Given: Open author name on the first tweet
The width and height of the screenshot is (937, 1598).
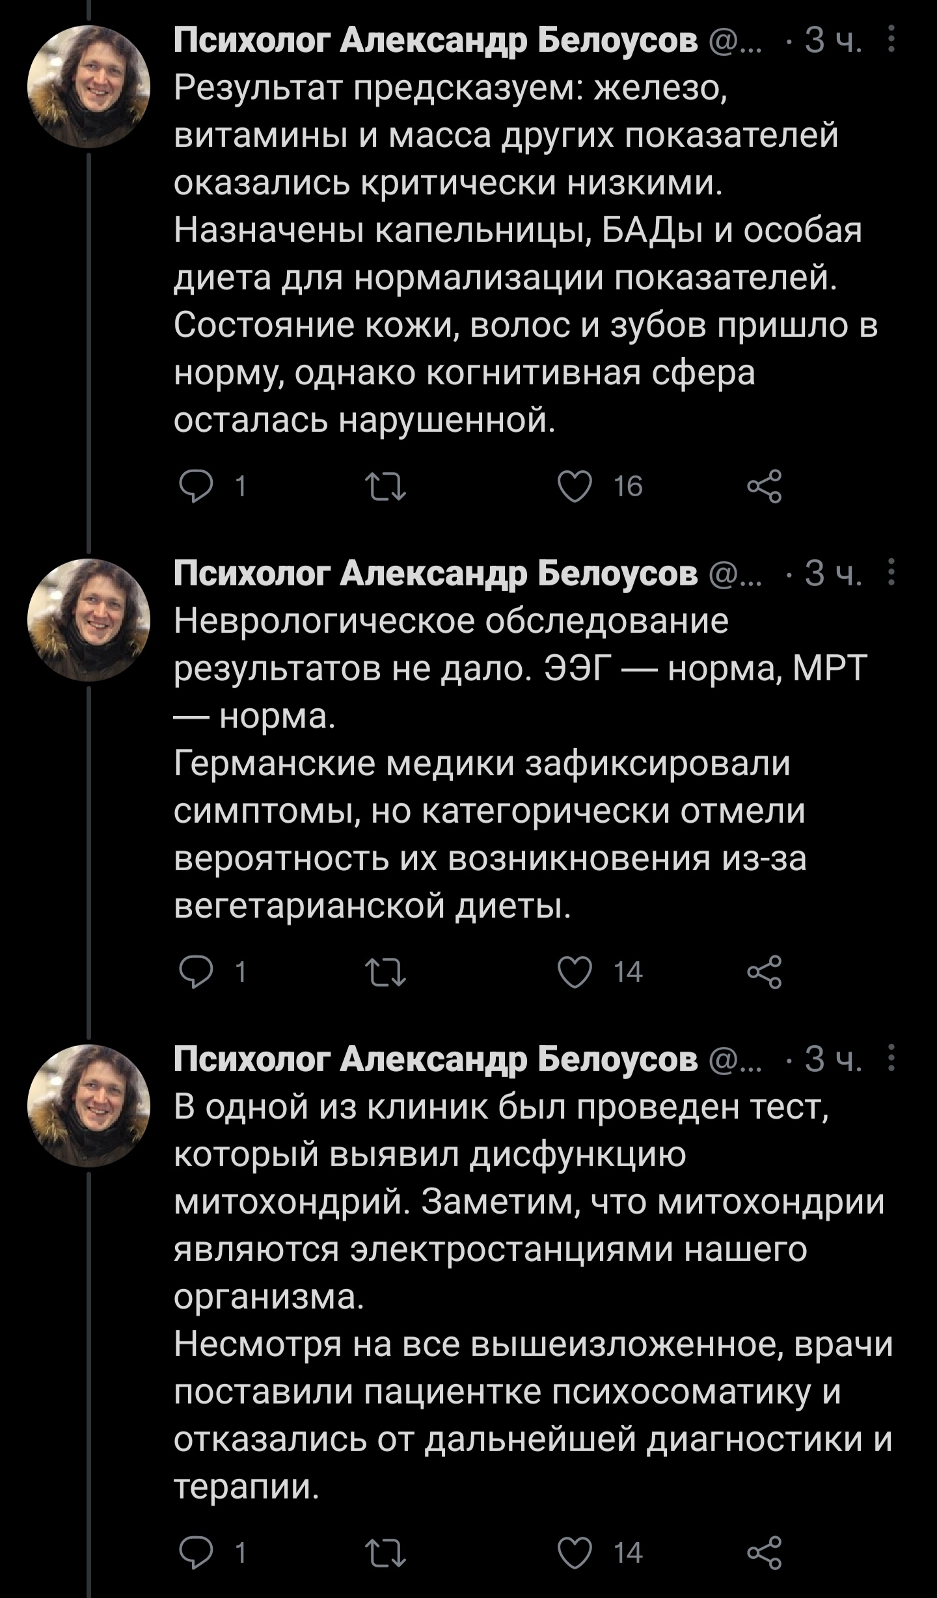Looking at the screenshot, I should pos(435,42).
